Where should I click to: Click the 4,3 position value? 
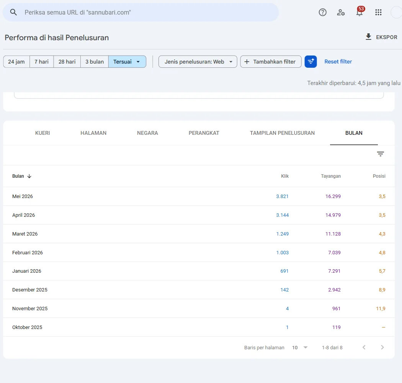(x=382, y=234)
